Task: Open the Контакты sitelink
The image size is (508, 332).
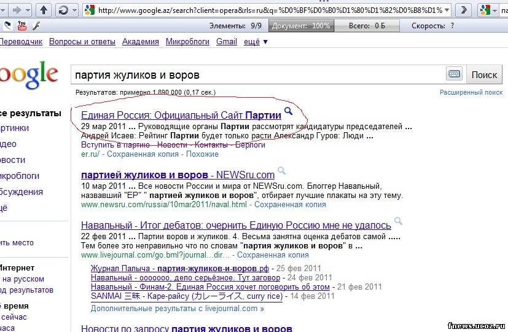Action: (211, 145)
